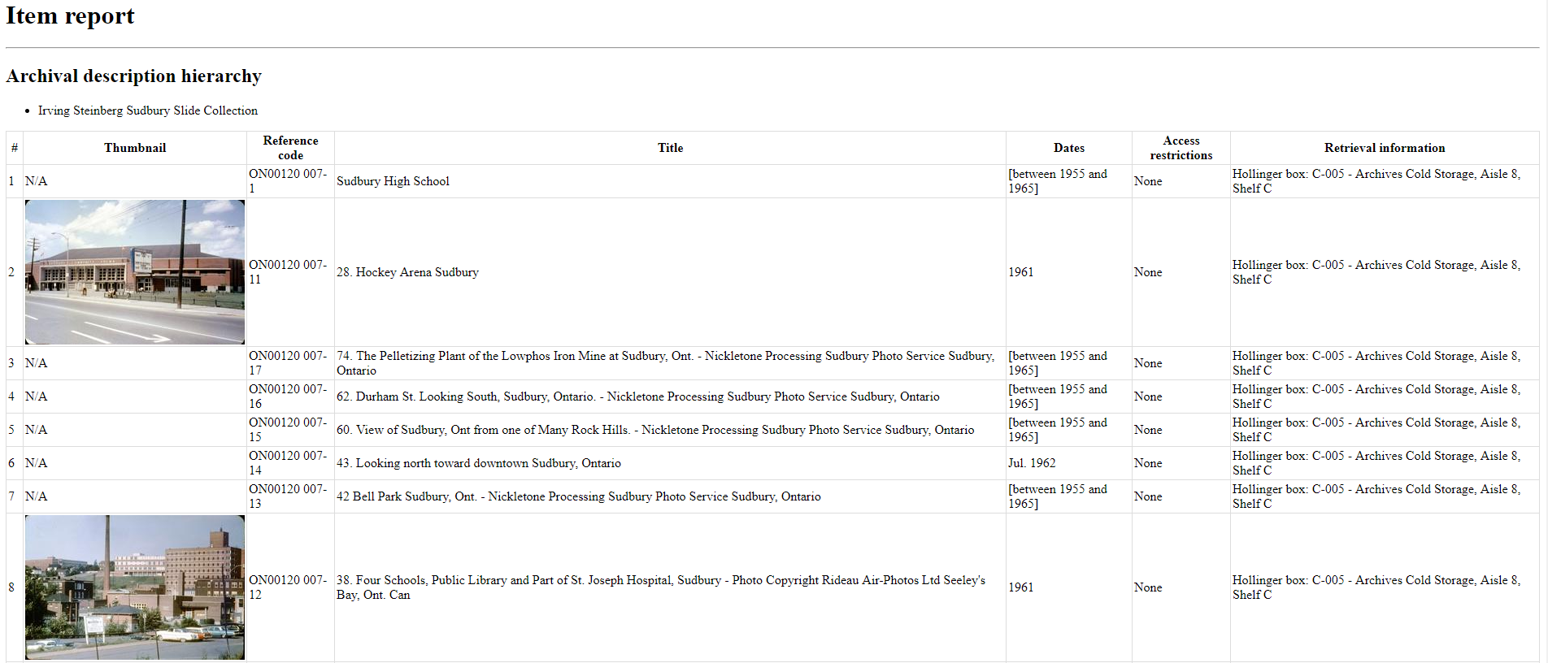Click the Reference code column header
Viewport: 1548px width, 663px height.
coord(290,148)
